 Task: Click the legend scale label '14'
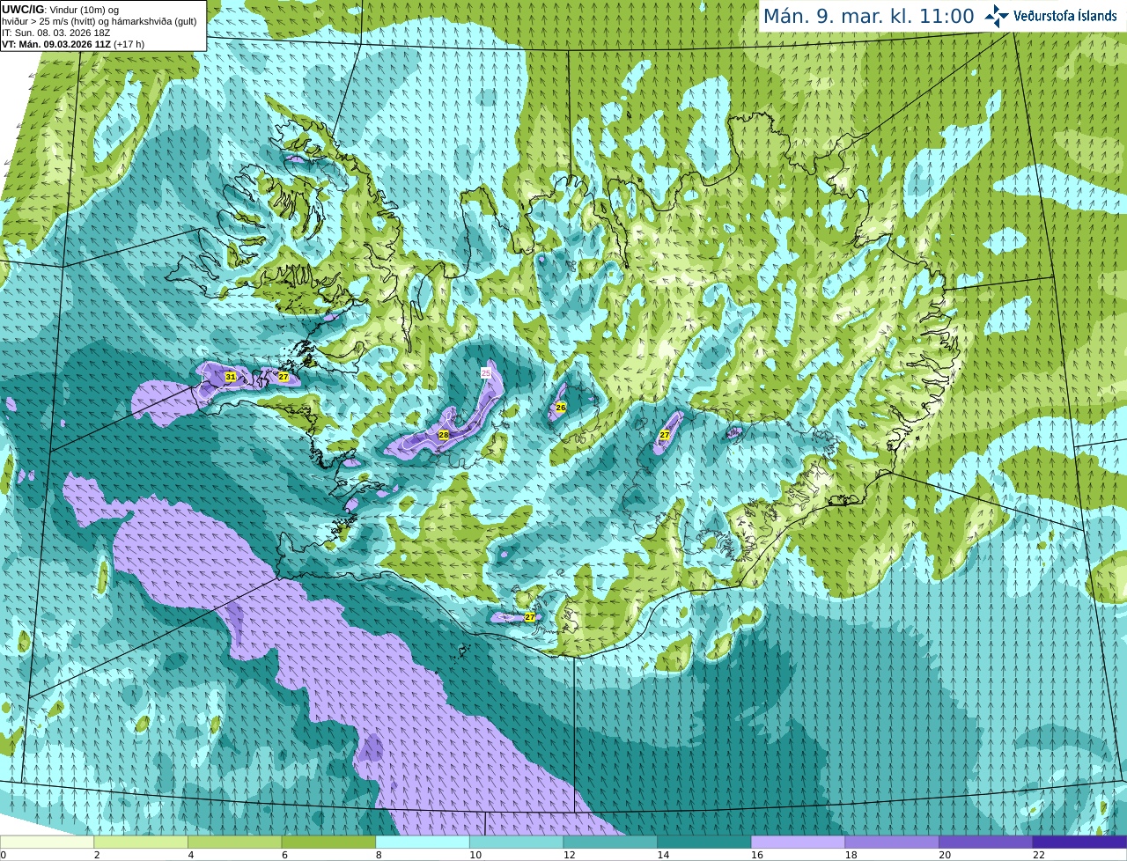[x=663, y=855]
